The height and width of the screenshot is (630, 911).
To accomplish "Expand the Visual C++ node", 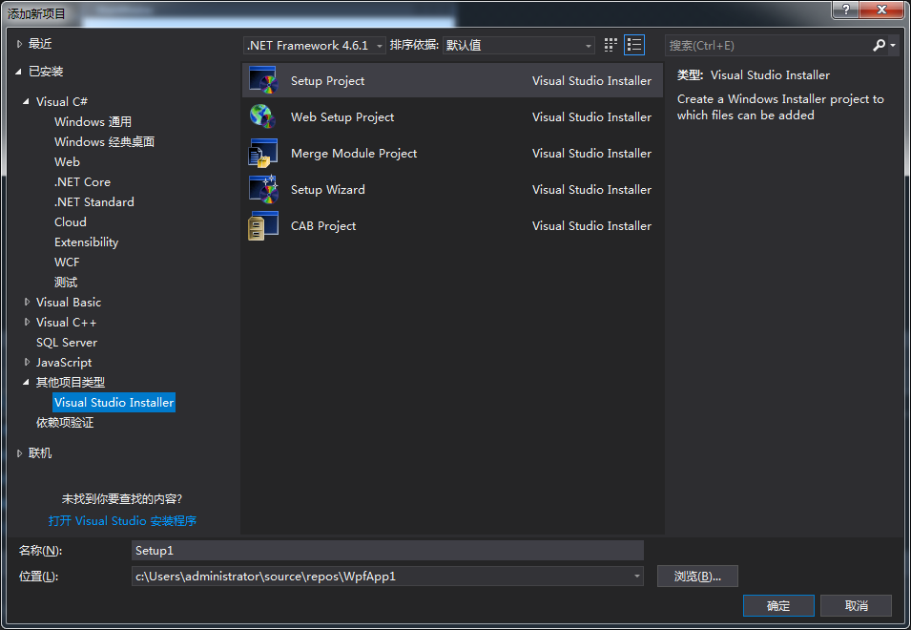I will coord(27,322).
